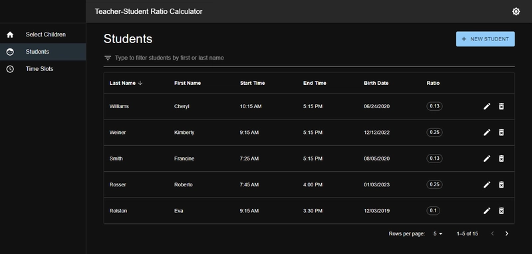Click the first name Roberto

point(184,184)
